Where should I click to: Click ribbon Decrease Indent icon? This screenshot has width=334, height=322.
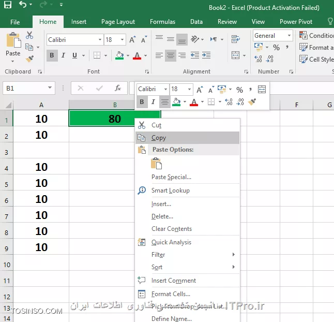(x=195, y=55)
